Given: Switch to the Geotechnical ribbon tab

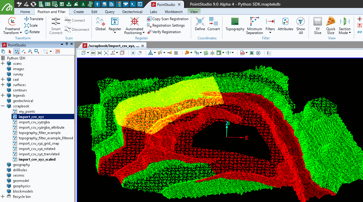Looking at the screenshot, I should pos(132,12).
